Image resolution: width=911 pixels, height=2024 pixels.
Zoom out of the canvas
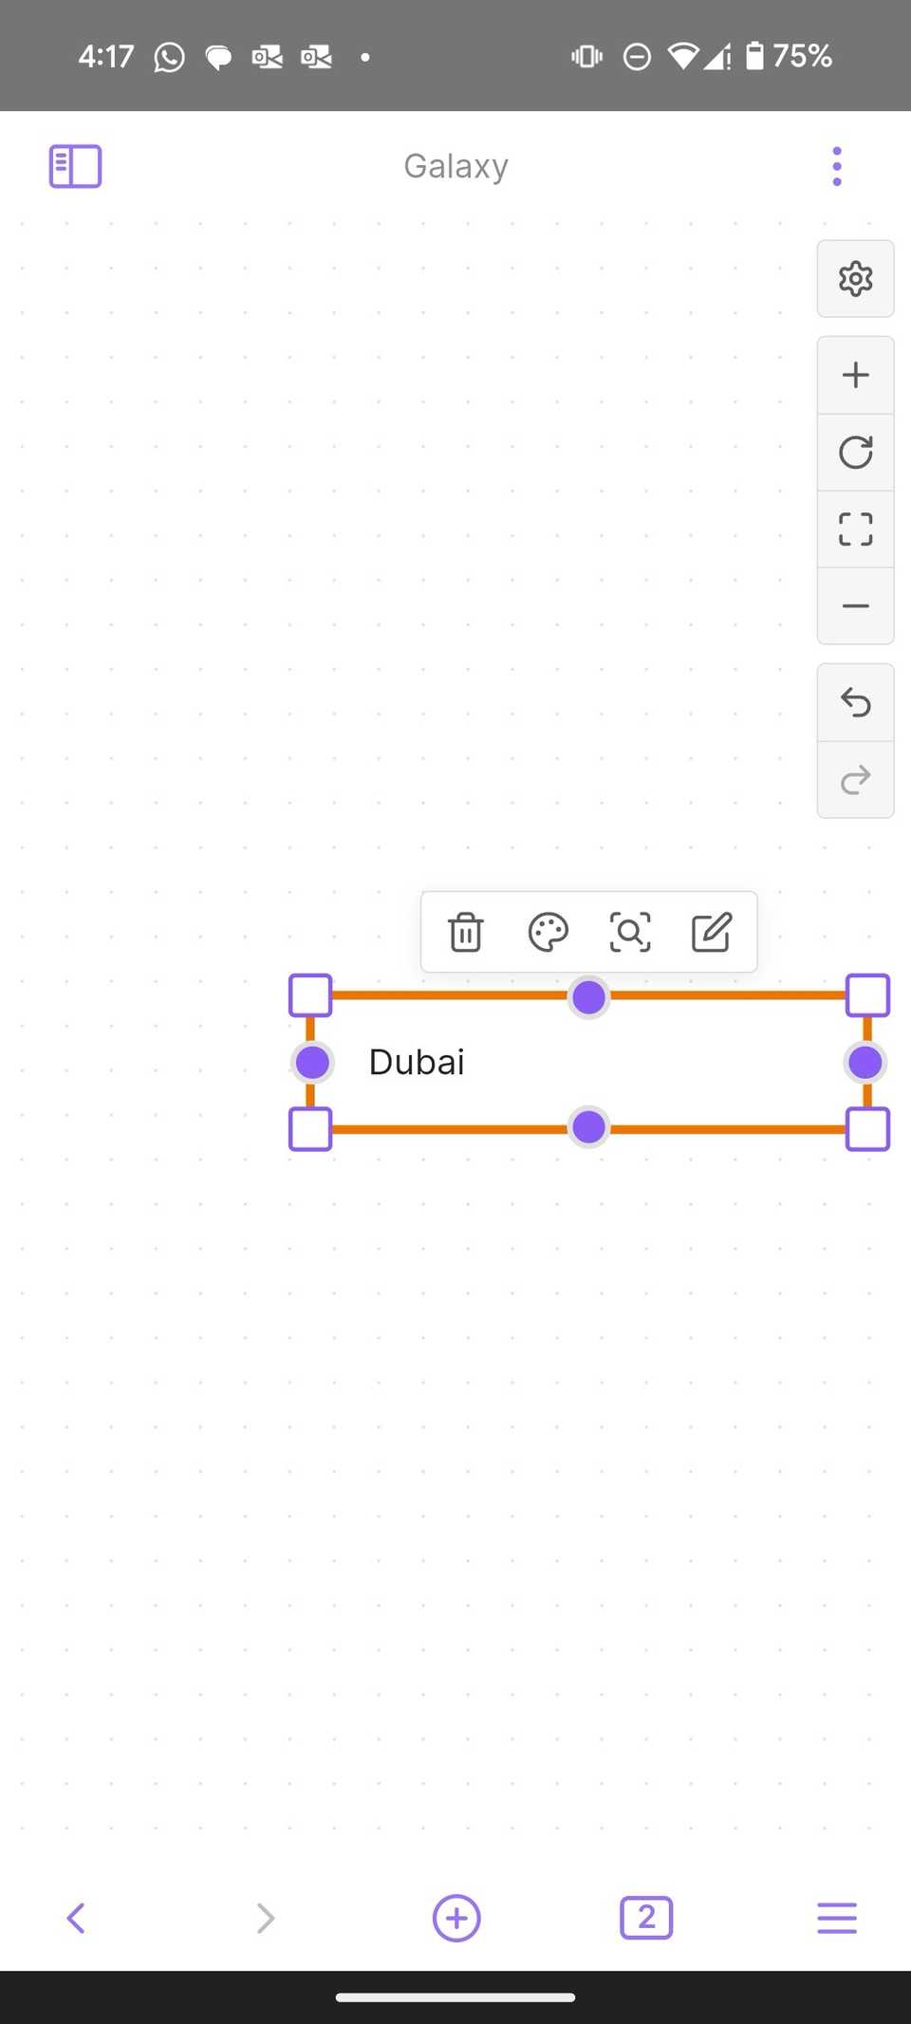855,606
